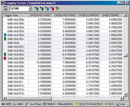Select the row at 0d0h 0m0s trigger time

(x=63, y=43)
